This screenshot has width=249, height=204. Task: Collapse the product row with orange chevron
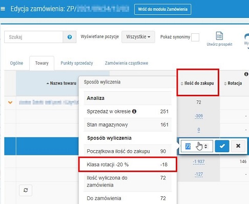10,103
